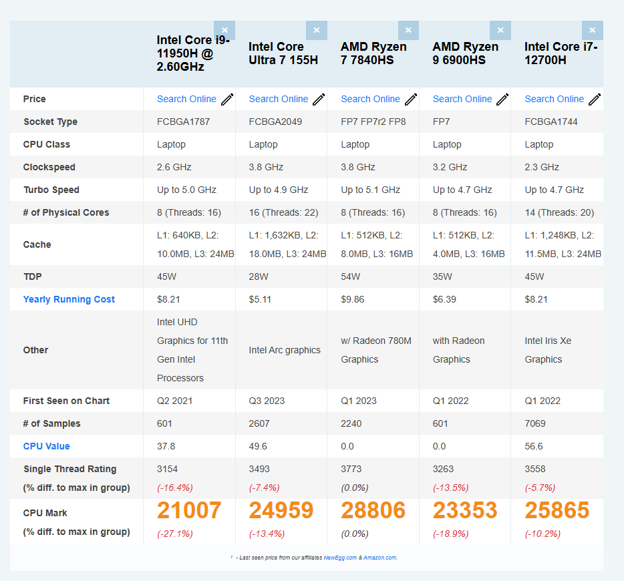Click socket type FCBGA2049
This screenshot has height=581, width=624.
[x=275, y=122]
